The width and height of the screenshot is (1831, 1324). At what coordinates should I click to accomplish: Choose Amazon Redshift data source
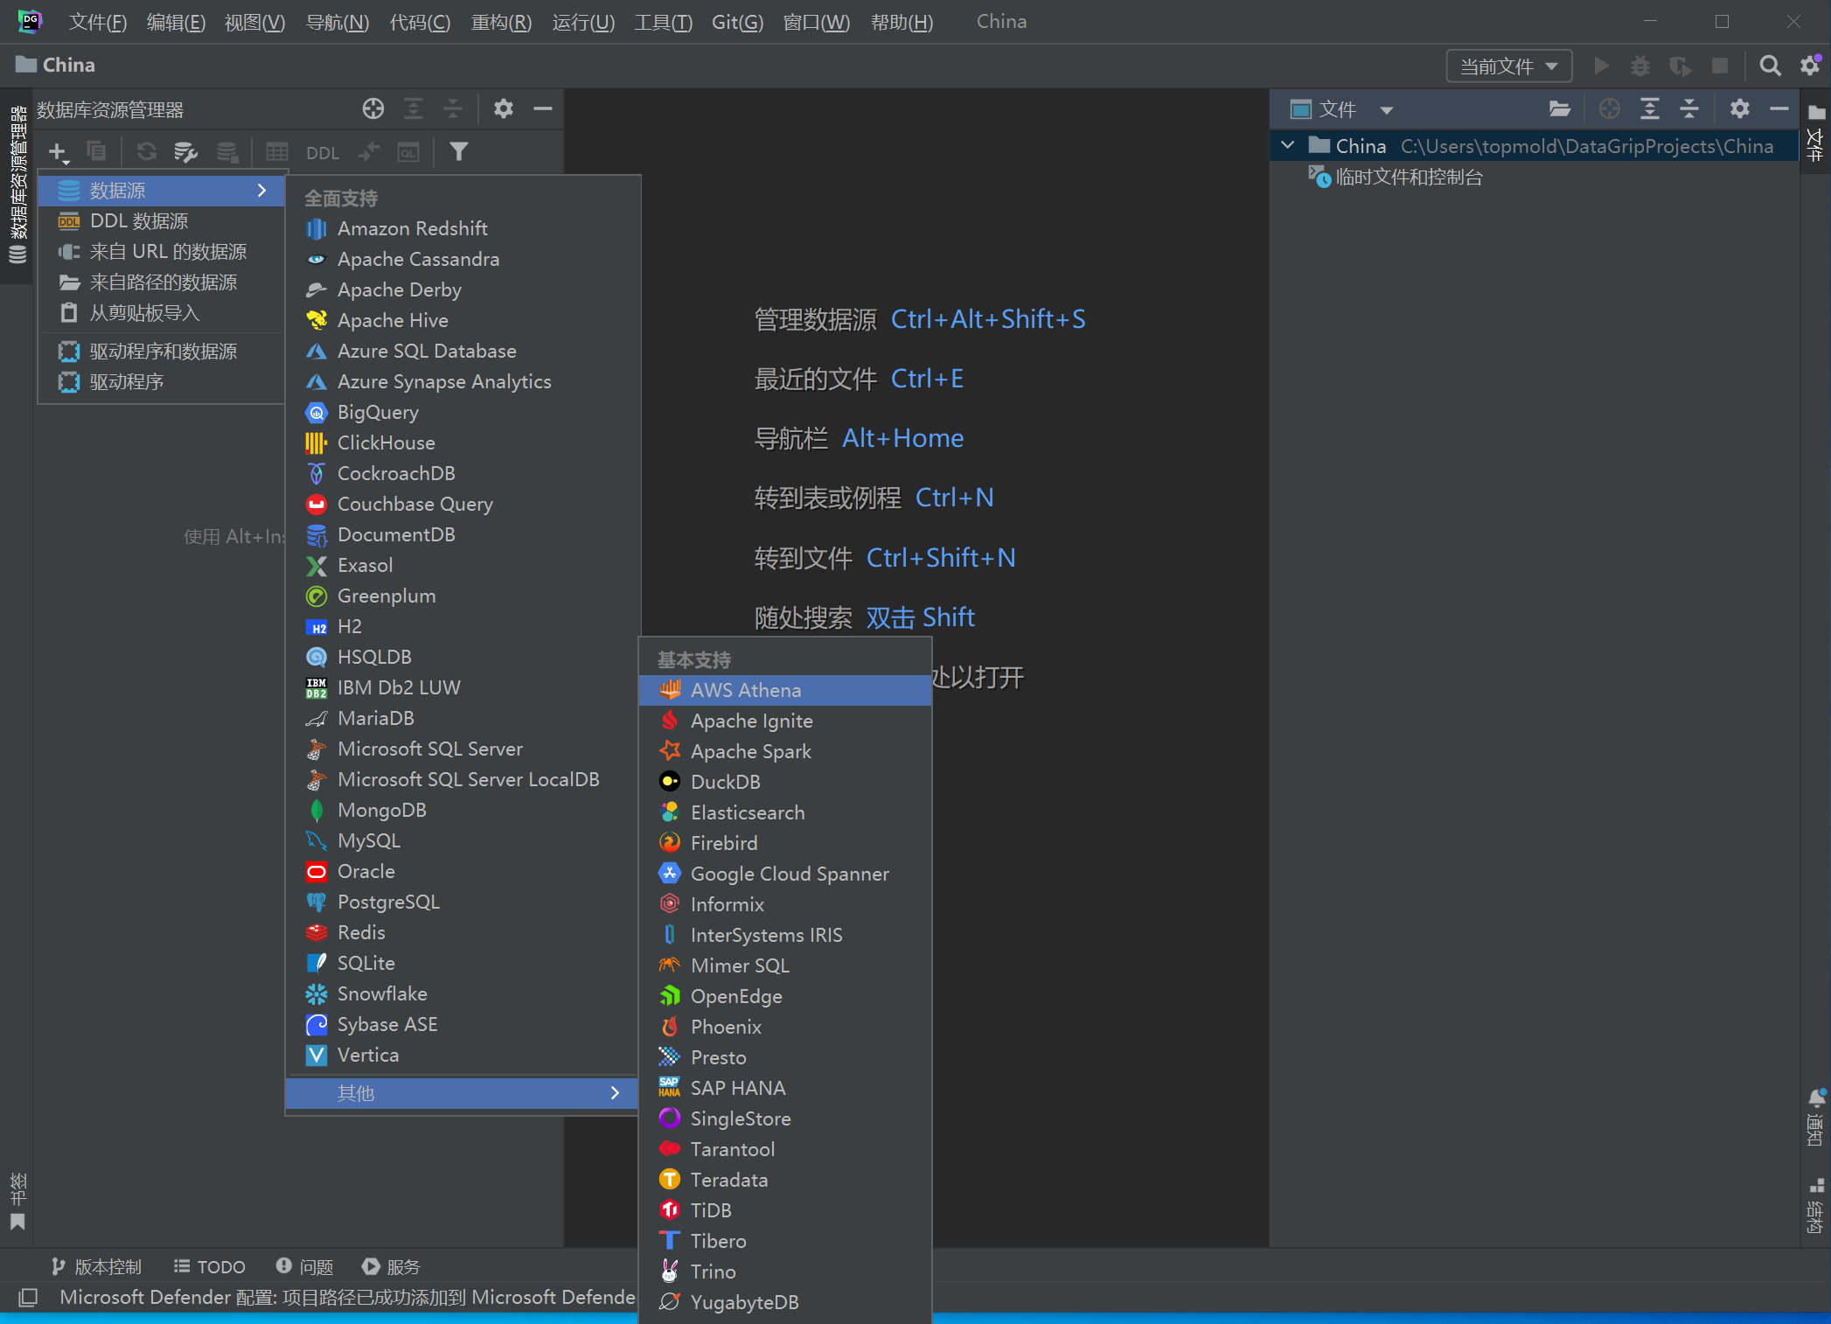click(x=463, y=229)
